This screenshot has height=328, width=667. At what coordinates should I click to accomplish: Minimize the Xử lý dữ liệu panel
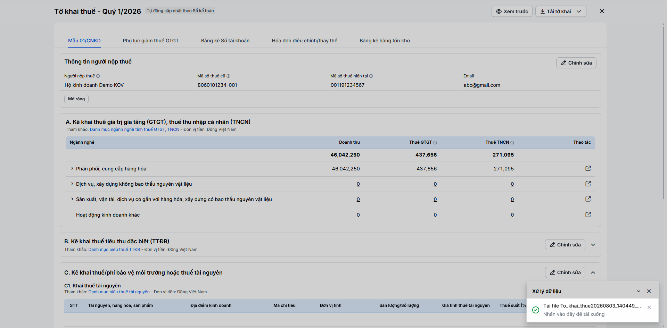[639, 291]
